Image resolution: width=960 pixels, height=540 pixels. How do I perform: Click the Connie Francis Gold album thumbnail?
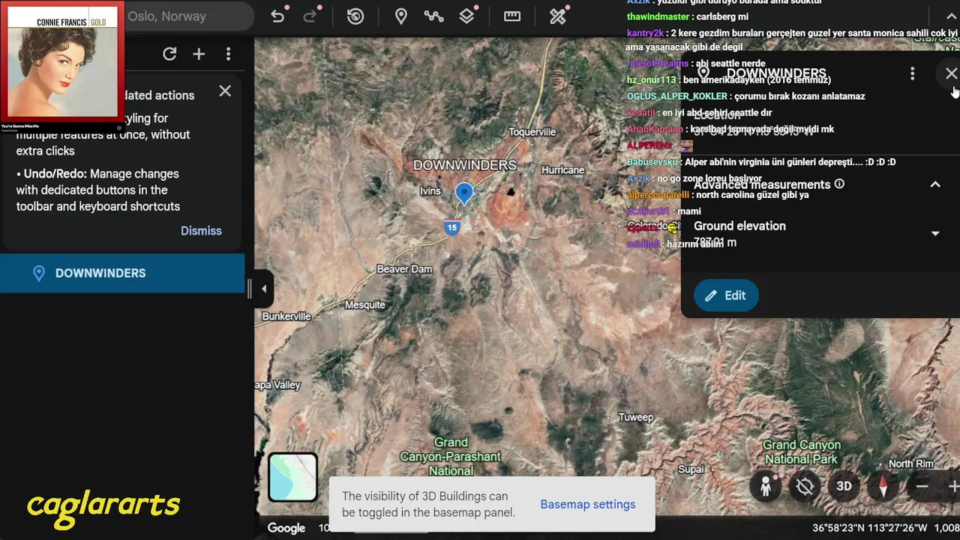(62, 62)
